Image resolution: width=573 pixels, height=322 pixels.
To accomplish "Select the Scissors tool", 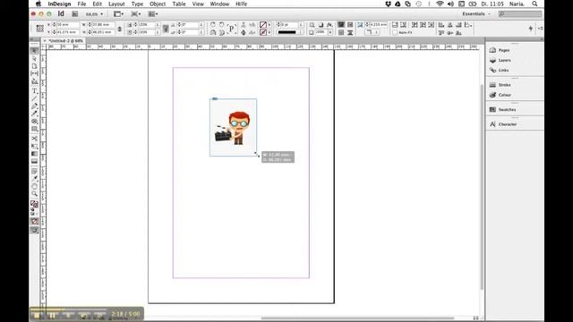I will click(34, 139).
